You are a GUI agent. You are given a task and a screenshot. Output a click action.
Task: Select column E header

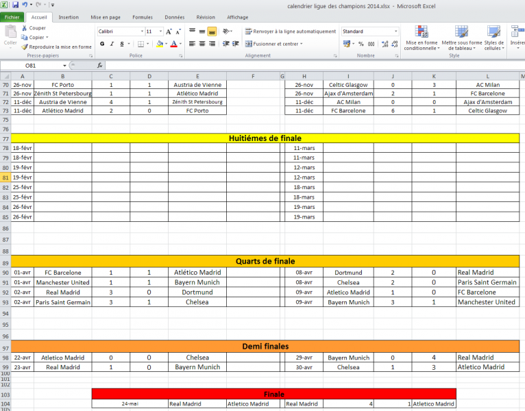197,77
